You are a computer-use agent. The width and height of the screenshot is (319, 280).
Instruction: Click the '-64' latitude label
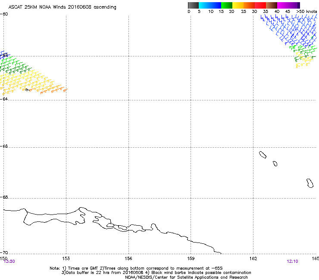4,99
